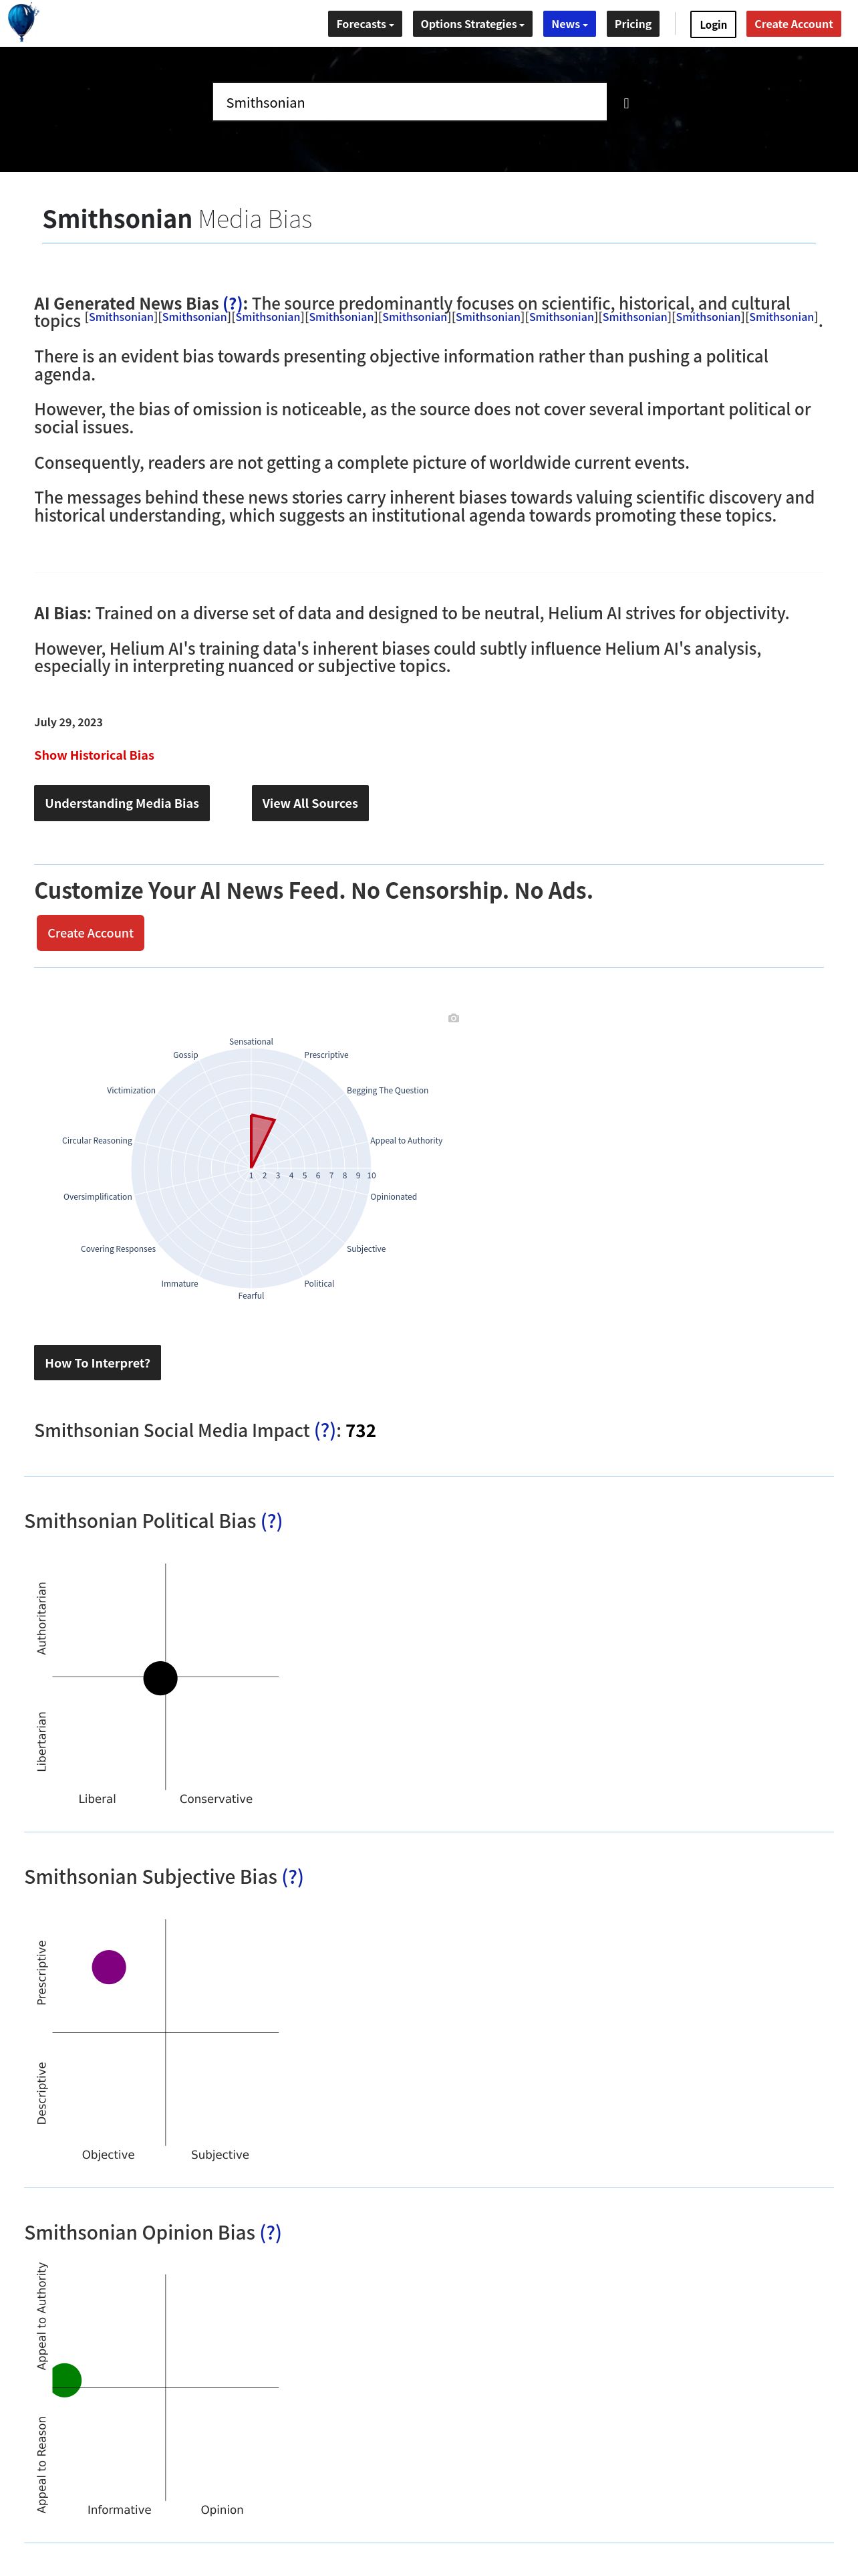Click the View All Sources button
Screen dimensions: 858x2576
(309, 803)
